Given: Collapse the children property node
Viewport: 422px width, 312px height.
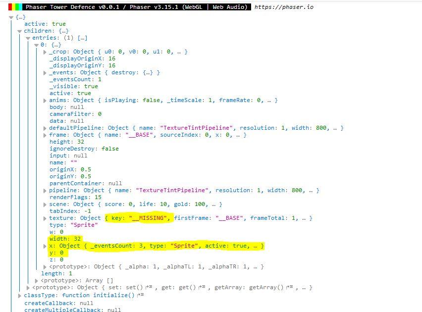Looking at the screenshot, I should (20, 31).
